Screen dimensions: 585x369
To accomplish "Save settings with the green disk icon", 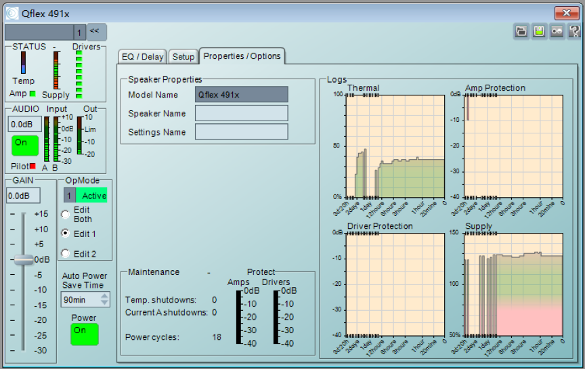I will coord(539,31).
